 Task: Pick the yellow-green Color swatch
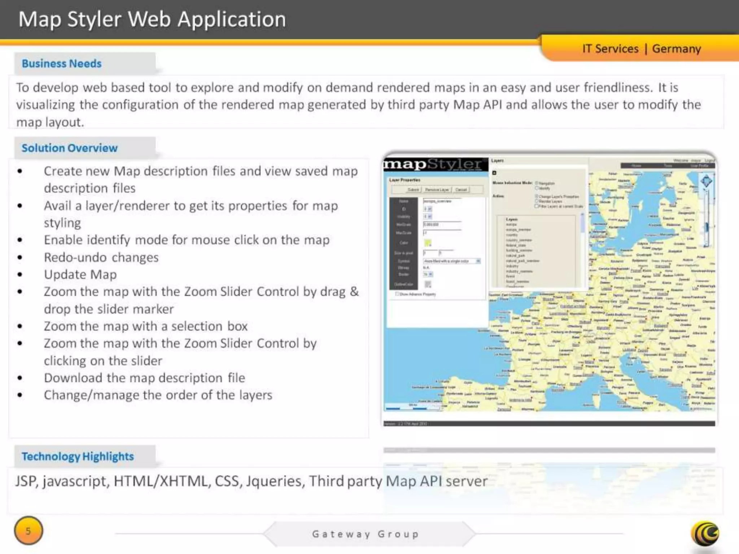[428, 243]
